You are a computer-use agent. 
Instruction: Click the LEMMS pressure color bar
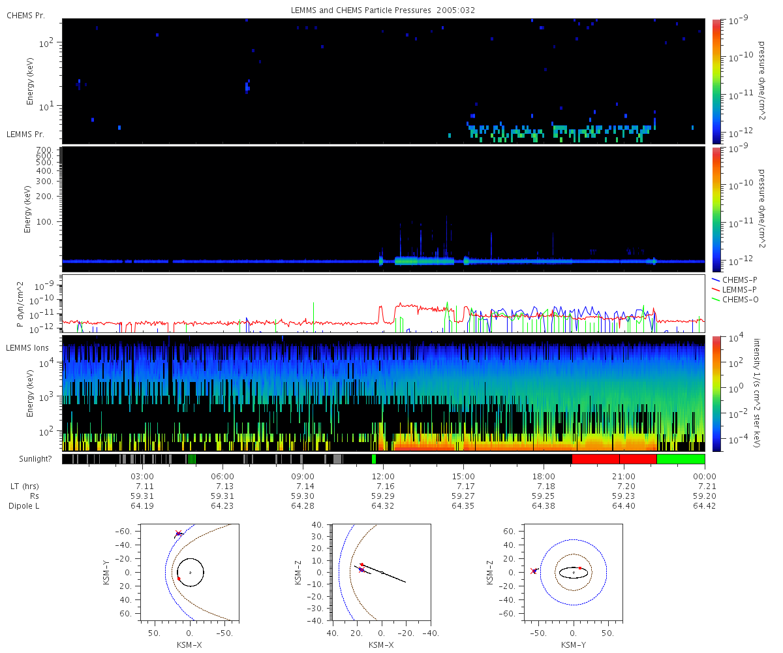point(716,209)
